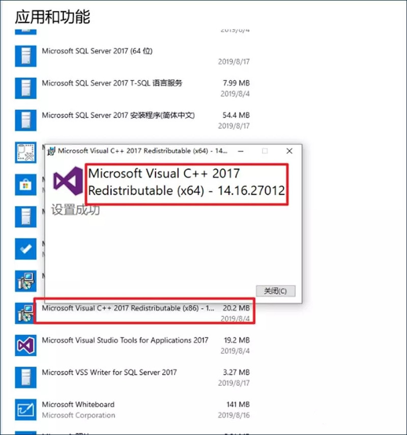The height and width of the screenshot is (435, 407).
Task: Click the SQL Server 2017 安装程序 icon
Action: (25, 121)
